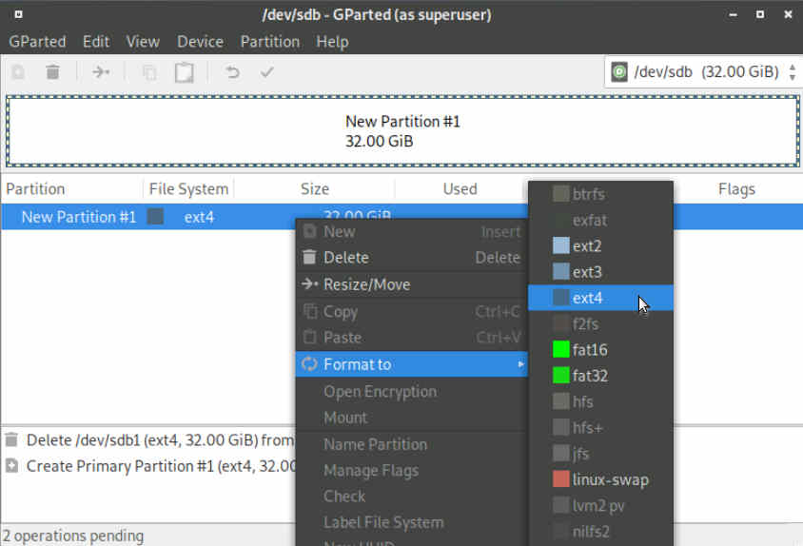Screen dimensions: 803x546
Task: Choose Delete in the context menu
Action: tap(412, 257)
